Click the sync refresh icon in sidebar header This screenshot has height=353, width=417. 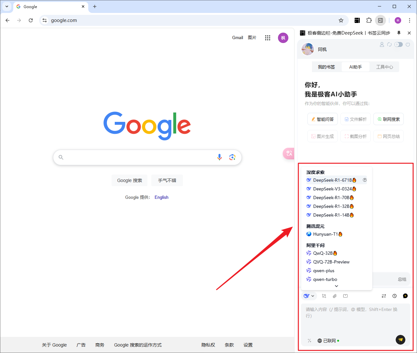pos(389,45)
